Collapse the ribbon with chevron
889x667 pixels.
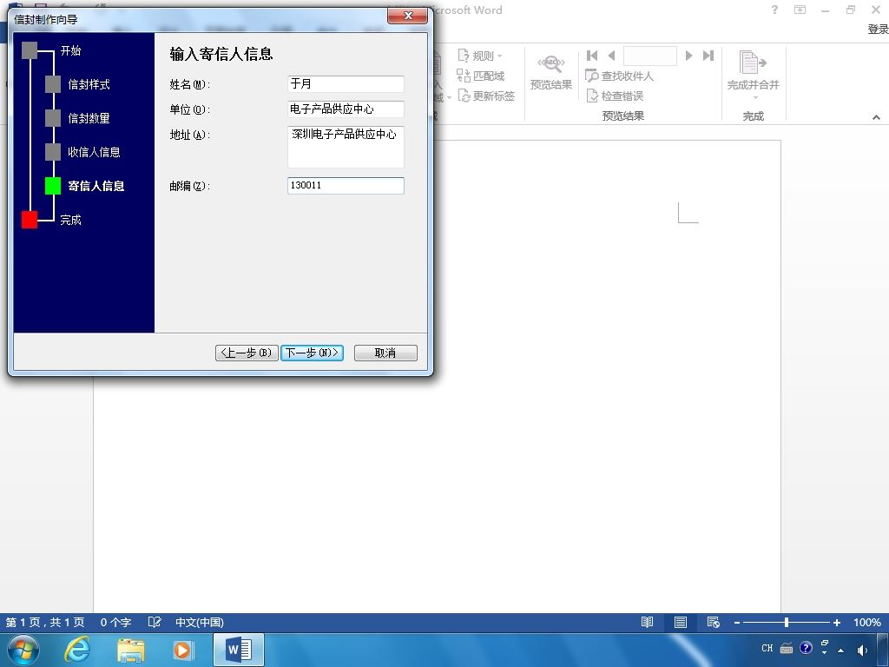[x=876, y=117]
